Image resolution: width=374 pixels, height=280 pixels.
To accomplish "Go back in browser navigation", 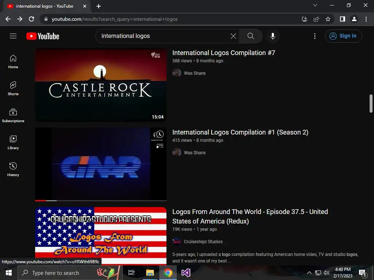I will click(x=8, y=19).
